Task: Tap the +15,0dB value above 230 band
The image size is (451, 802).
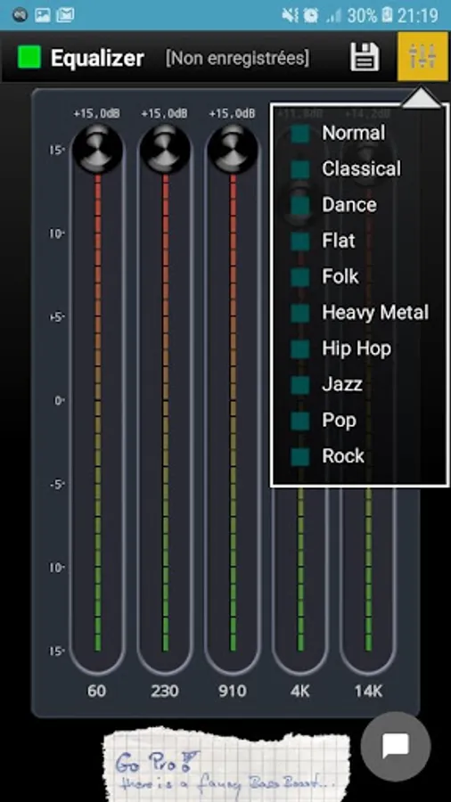Action: [165, 113]
